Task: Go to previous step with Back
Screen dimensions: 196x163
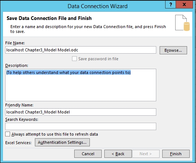Action: [x=118, y=154]
